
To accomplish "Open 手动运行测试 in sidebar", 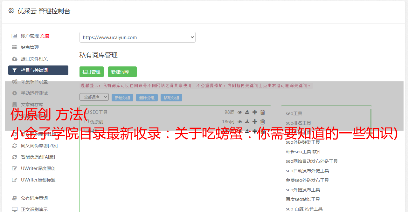I will [x=34, y=93].
